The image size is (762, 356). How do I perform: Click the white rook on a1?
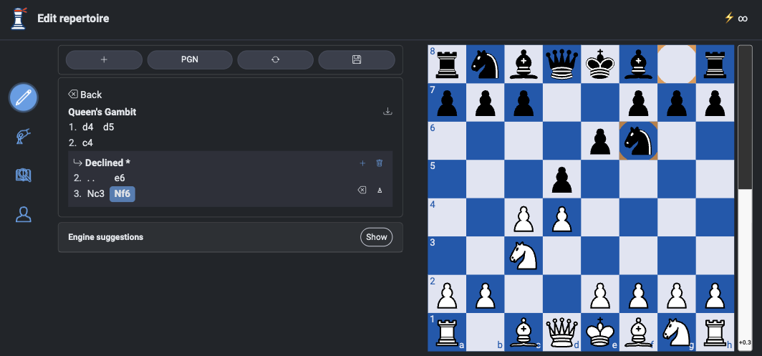pos(447,332)
